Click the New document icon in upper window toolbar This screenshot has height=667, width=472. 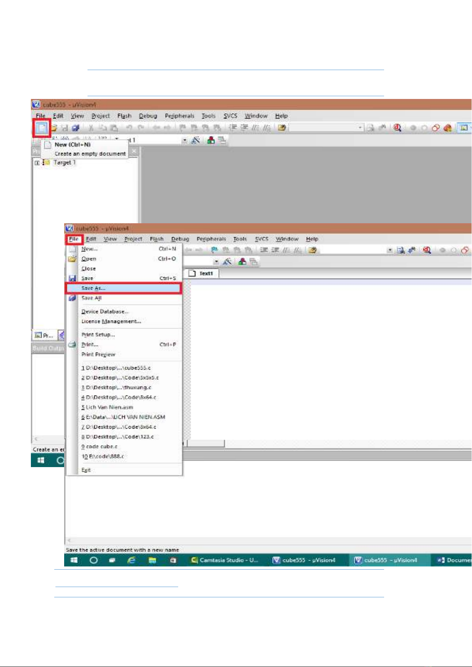pyautogui.click(x=42, y=128)
